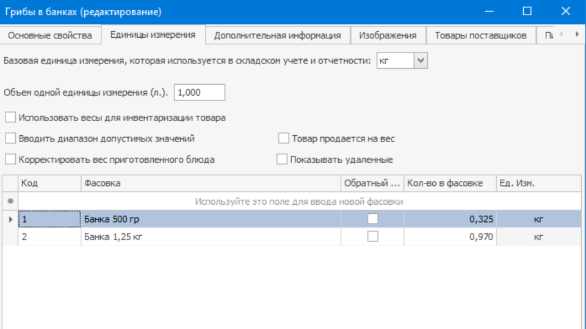Viewport: 586px width, 329px height.
Task: Toggle Вводить диапазон допустимых значений
Action: pyautogui.click(x=10, y=138)
